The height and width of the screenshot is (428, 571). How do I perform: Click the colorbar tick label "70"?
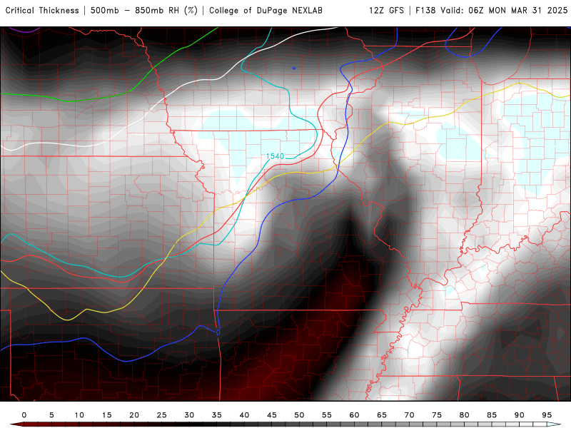tap(409, 415)
